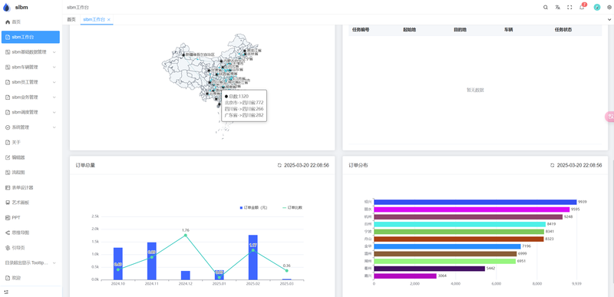The height and width of the screenshot is (297, 614).
Task: Toggle fullscreen mode icon
Action: pyautogui.click(x=569, y=7)
